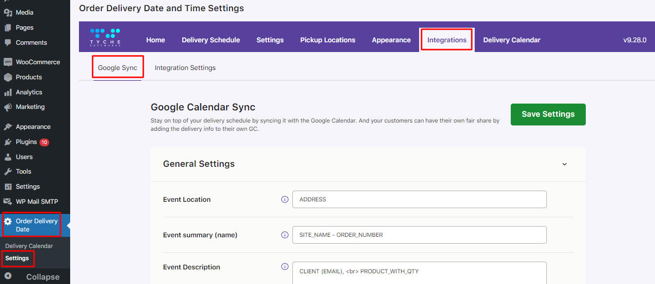The image size is (655, 284).
Task: Click the Users person icon
Action: click(8, 157)
